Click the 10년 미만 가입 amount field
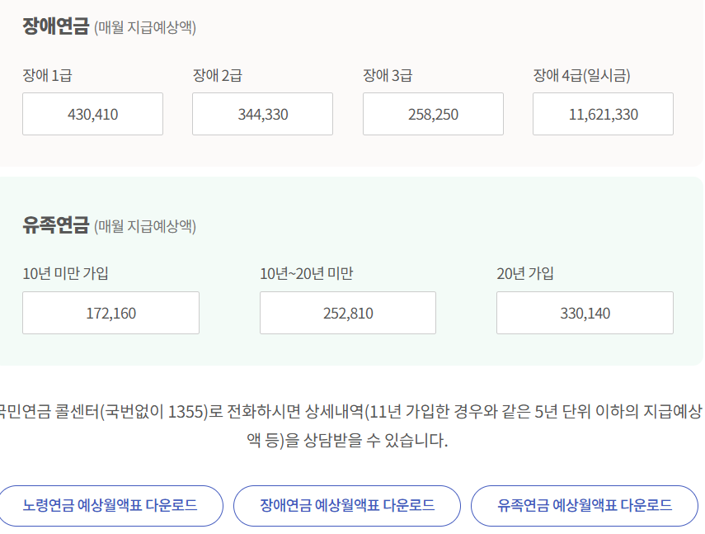This screenshot has width=705, height=534. [x=110, y=313]
